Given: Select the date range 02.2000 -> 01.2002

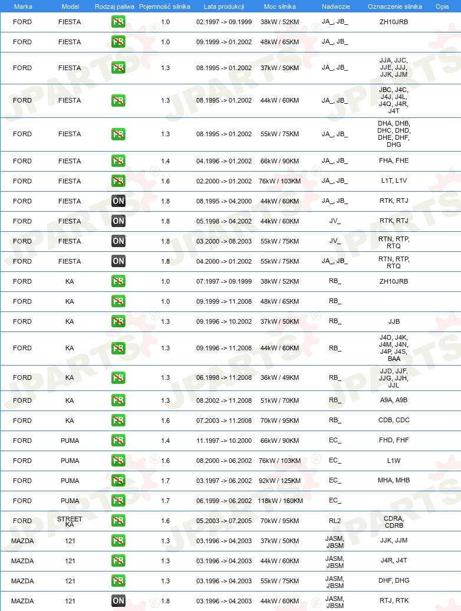Looking at the screenshot, I should click(224, 181).
